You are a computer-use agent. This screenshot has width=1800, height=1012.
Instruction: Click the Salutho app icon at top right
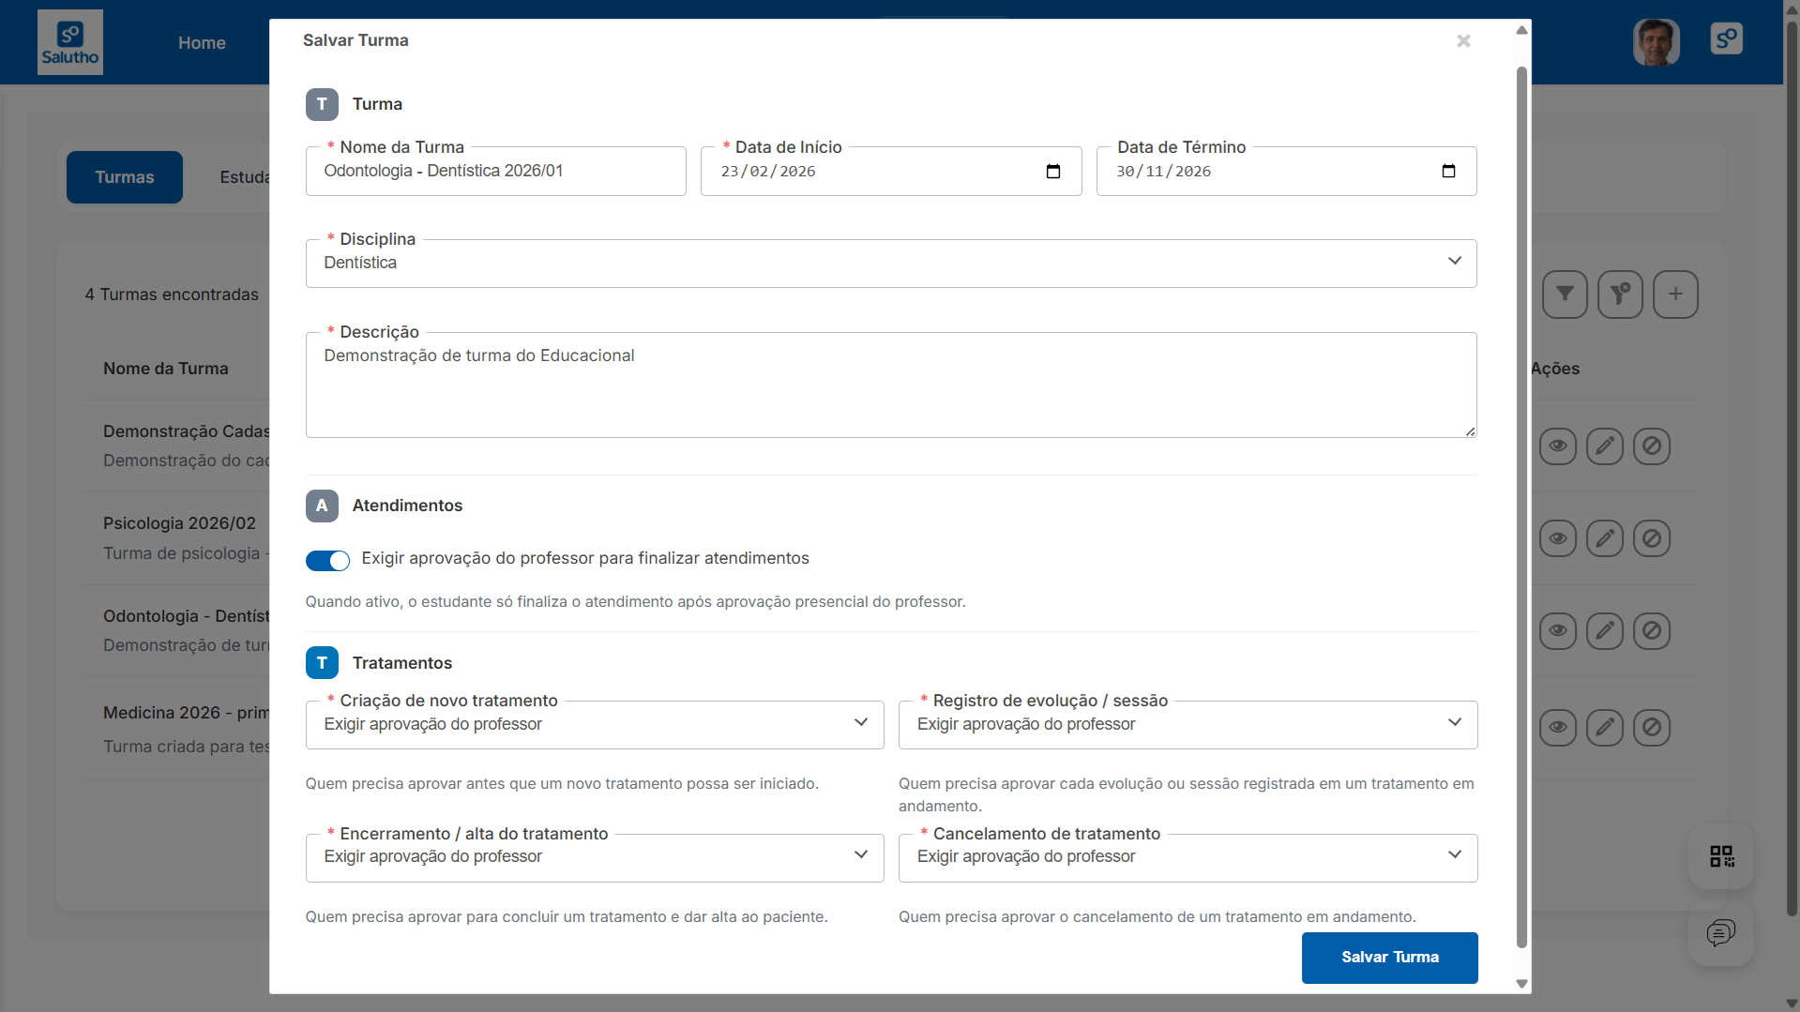1726,38
